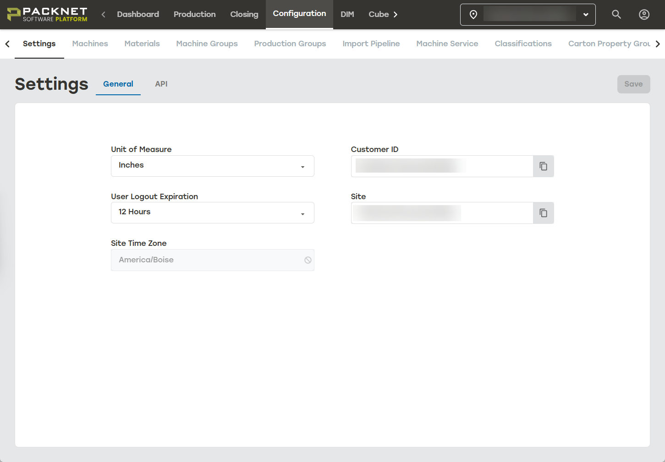
Task: Click the Site ID field
Action: (442, 213)
